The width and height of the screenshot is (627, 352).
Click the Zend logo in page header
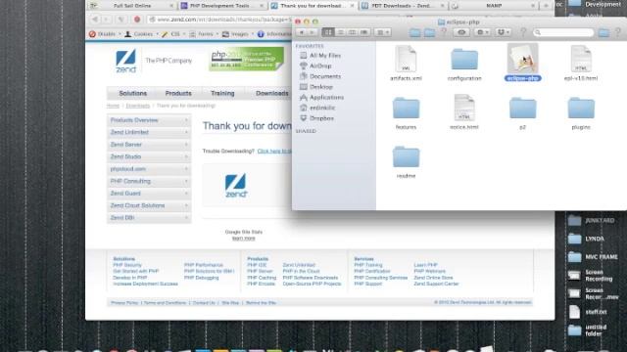coord(125,61)
